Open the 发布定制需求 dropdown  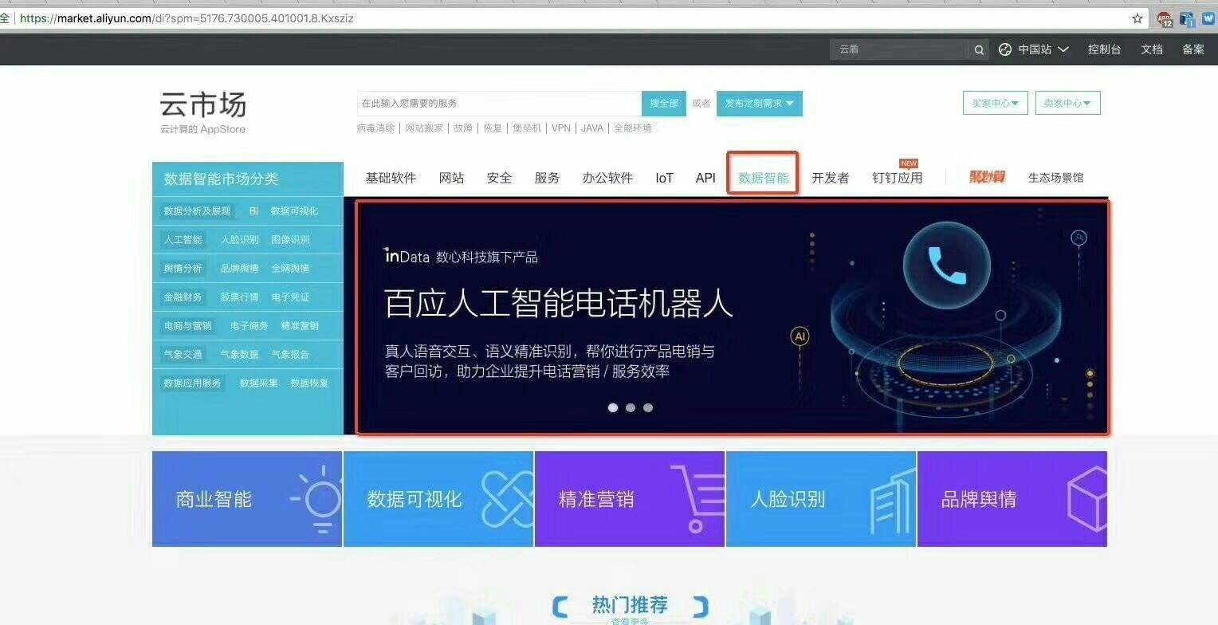[760, 104]
